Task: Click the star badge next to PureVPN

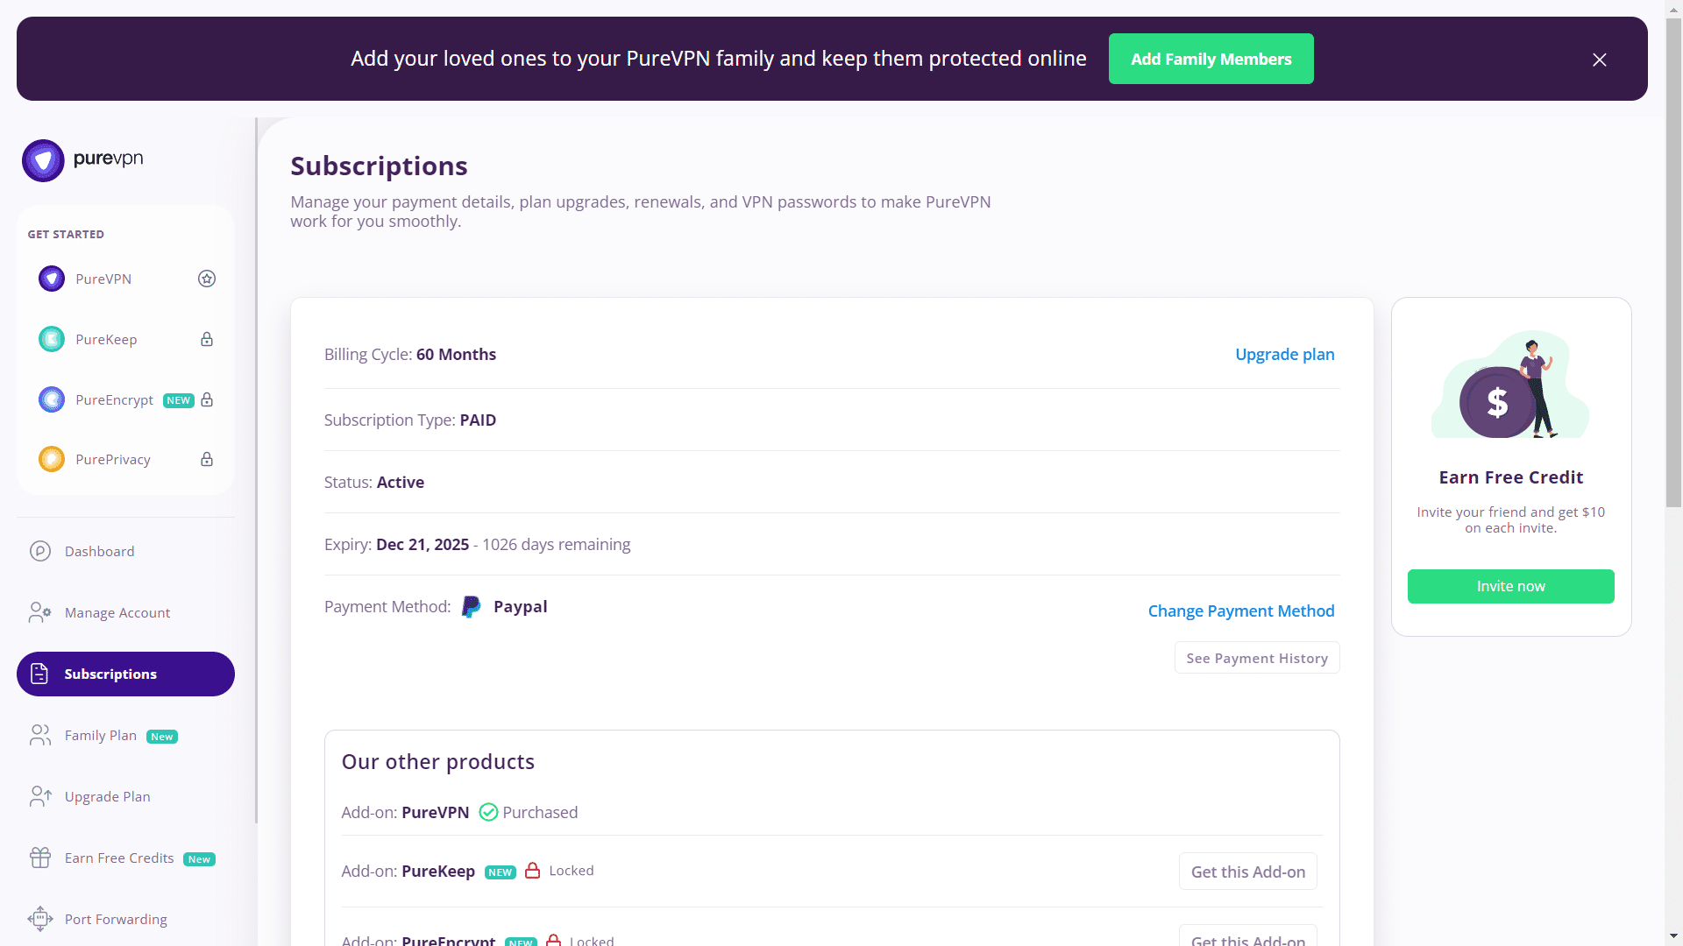Action: click(x=207, y=279)
